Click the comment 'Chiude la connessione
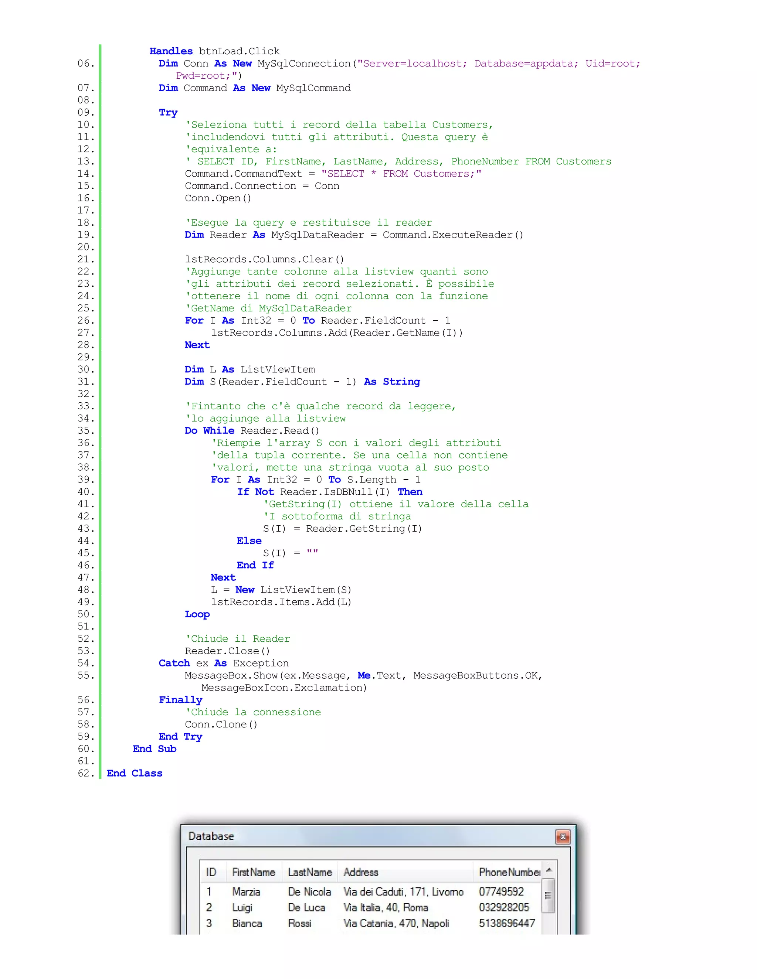 pyautogui.click(x=253, y=712)
